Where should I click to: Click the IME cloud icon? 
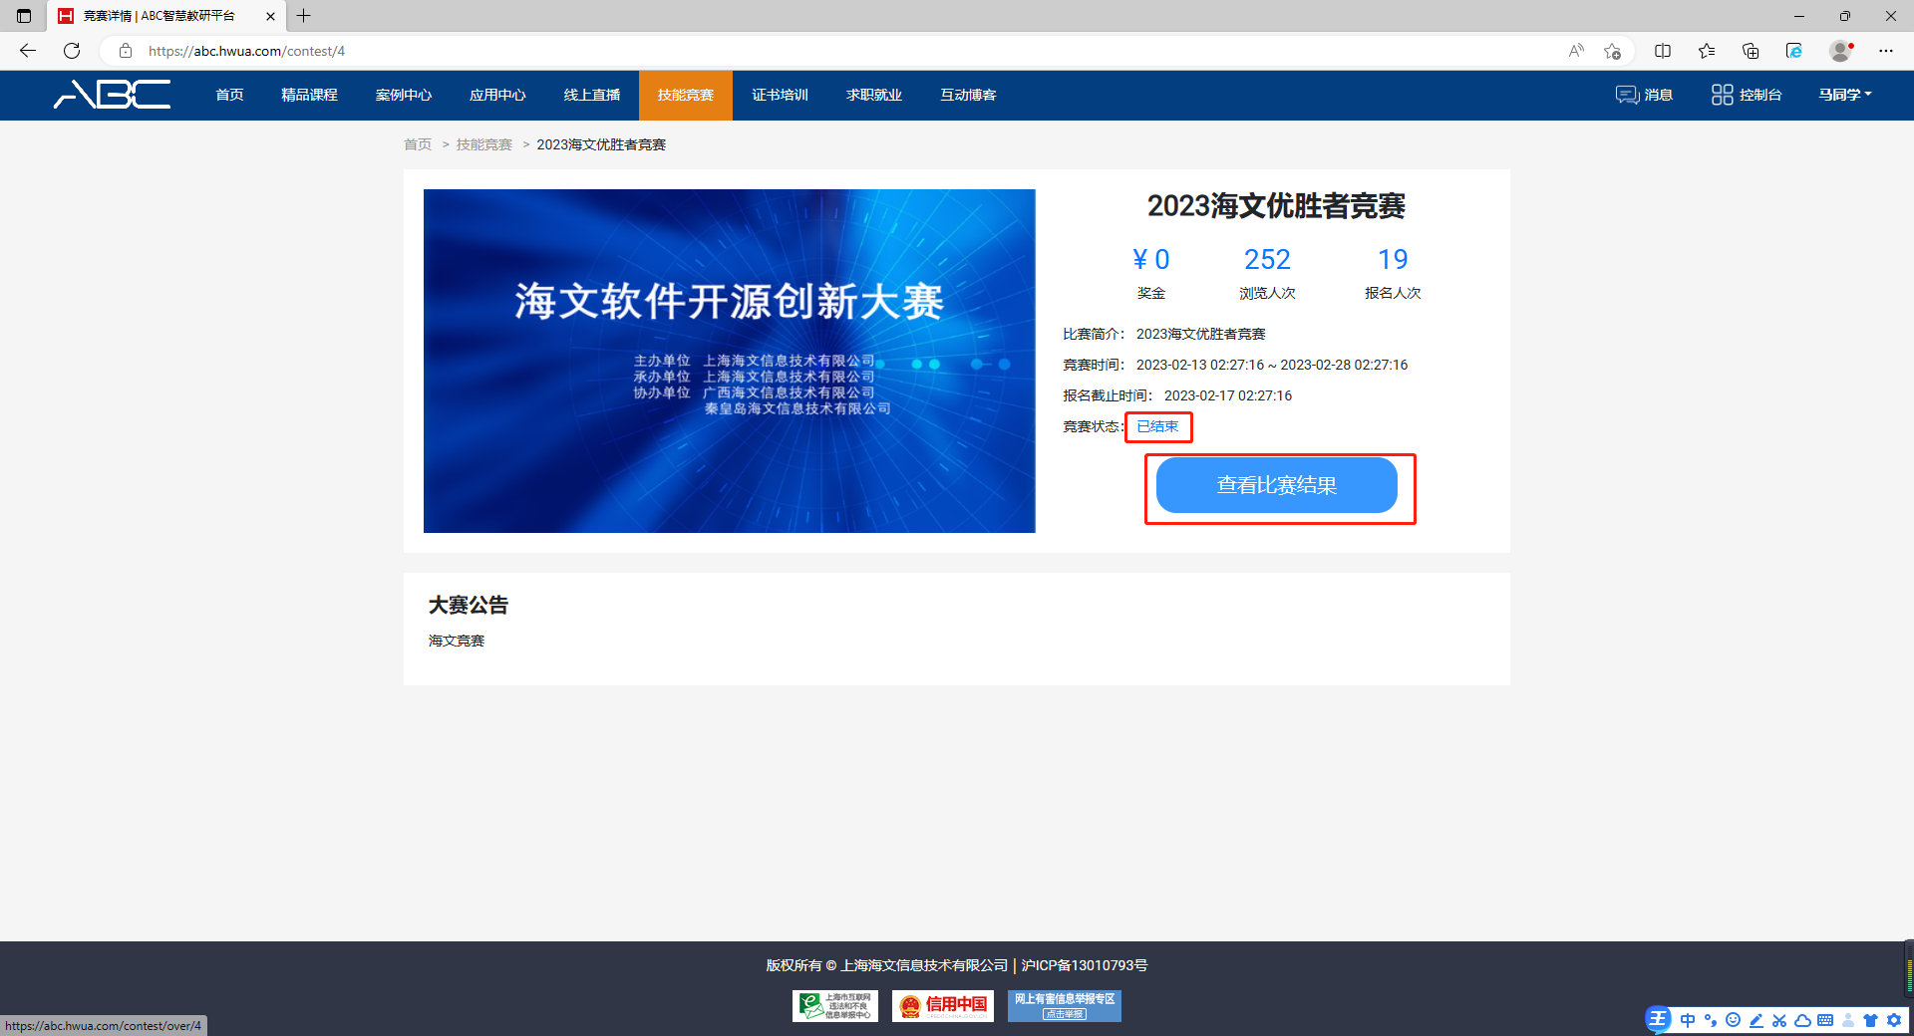(1802, 1020)
